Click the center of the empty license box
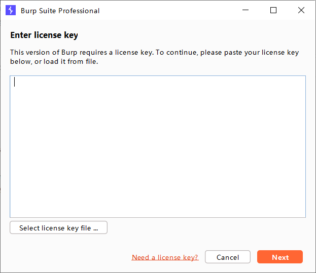The height and width of the screenshot is (273, 316). pos(158,146)
